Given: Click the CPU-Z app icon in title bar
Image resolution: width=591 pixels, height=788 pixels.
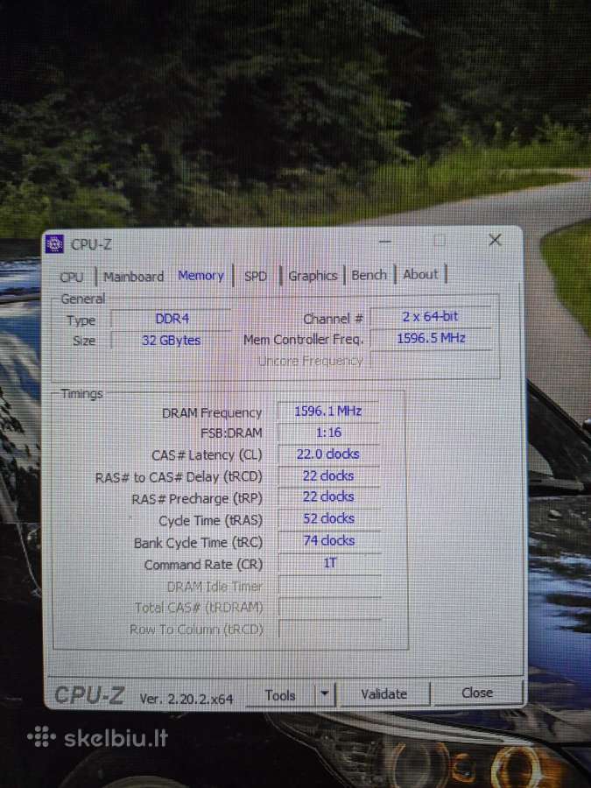Looking at the screenshot, I should click(54, 244).
